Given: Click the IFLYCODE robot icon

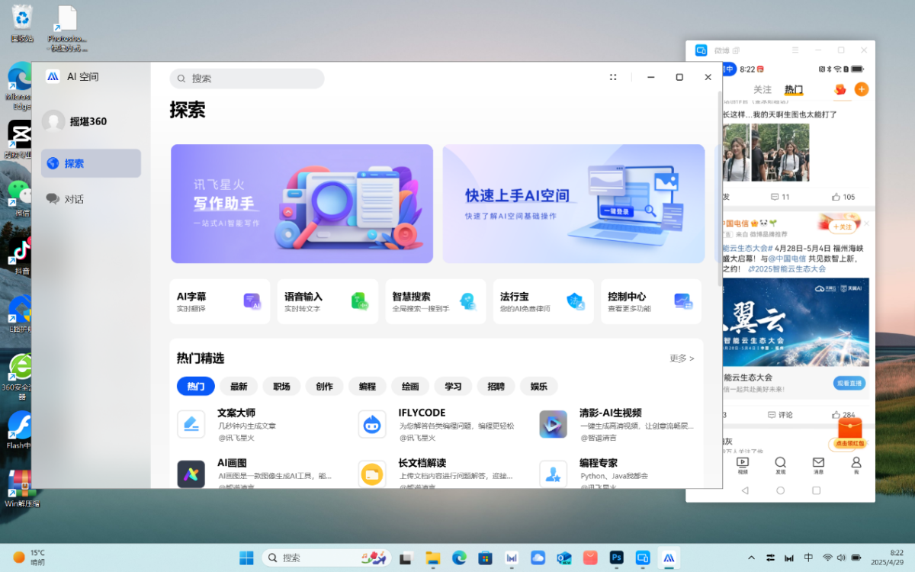Looking at the screenshot, I should (x=372, y=424).
